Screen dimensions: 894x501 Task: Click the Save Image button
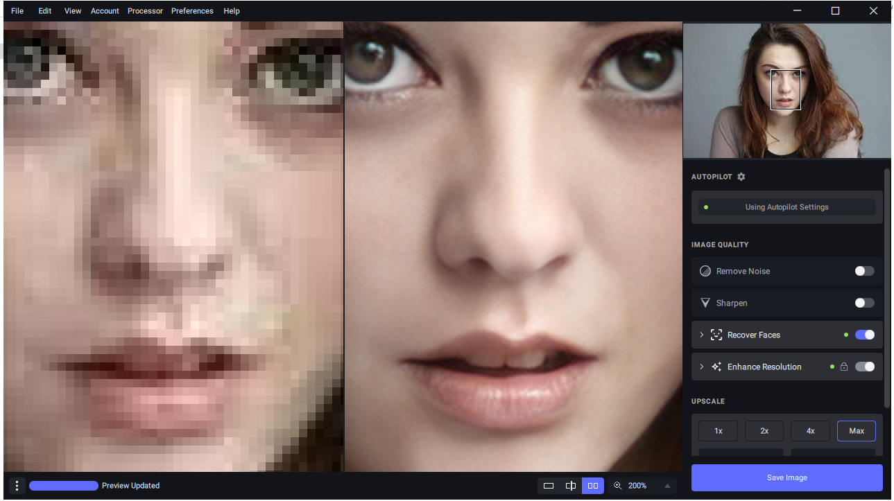(x=786, y=477)
